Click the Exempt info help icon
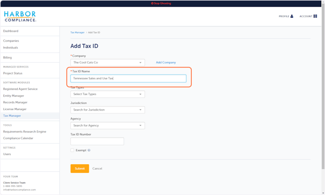Image resolution: width=325 pixels, height=195 pixels. tap(89, 150)
